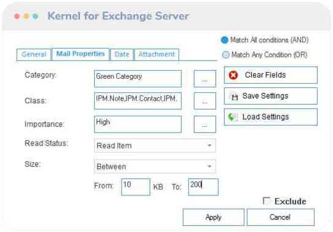Open the Importance browse button
Screen dimensions: 333x232
pyautogui.click(x=205, y=124)
